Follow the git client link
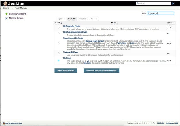This screenshot has height=126, width=180. [x=87, y=63]
